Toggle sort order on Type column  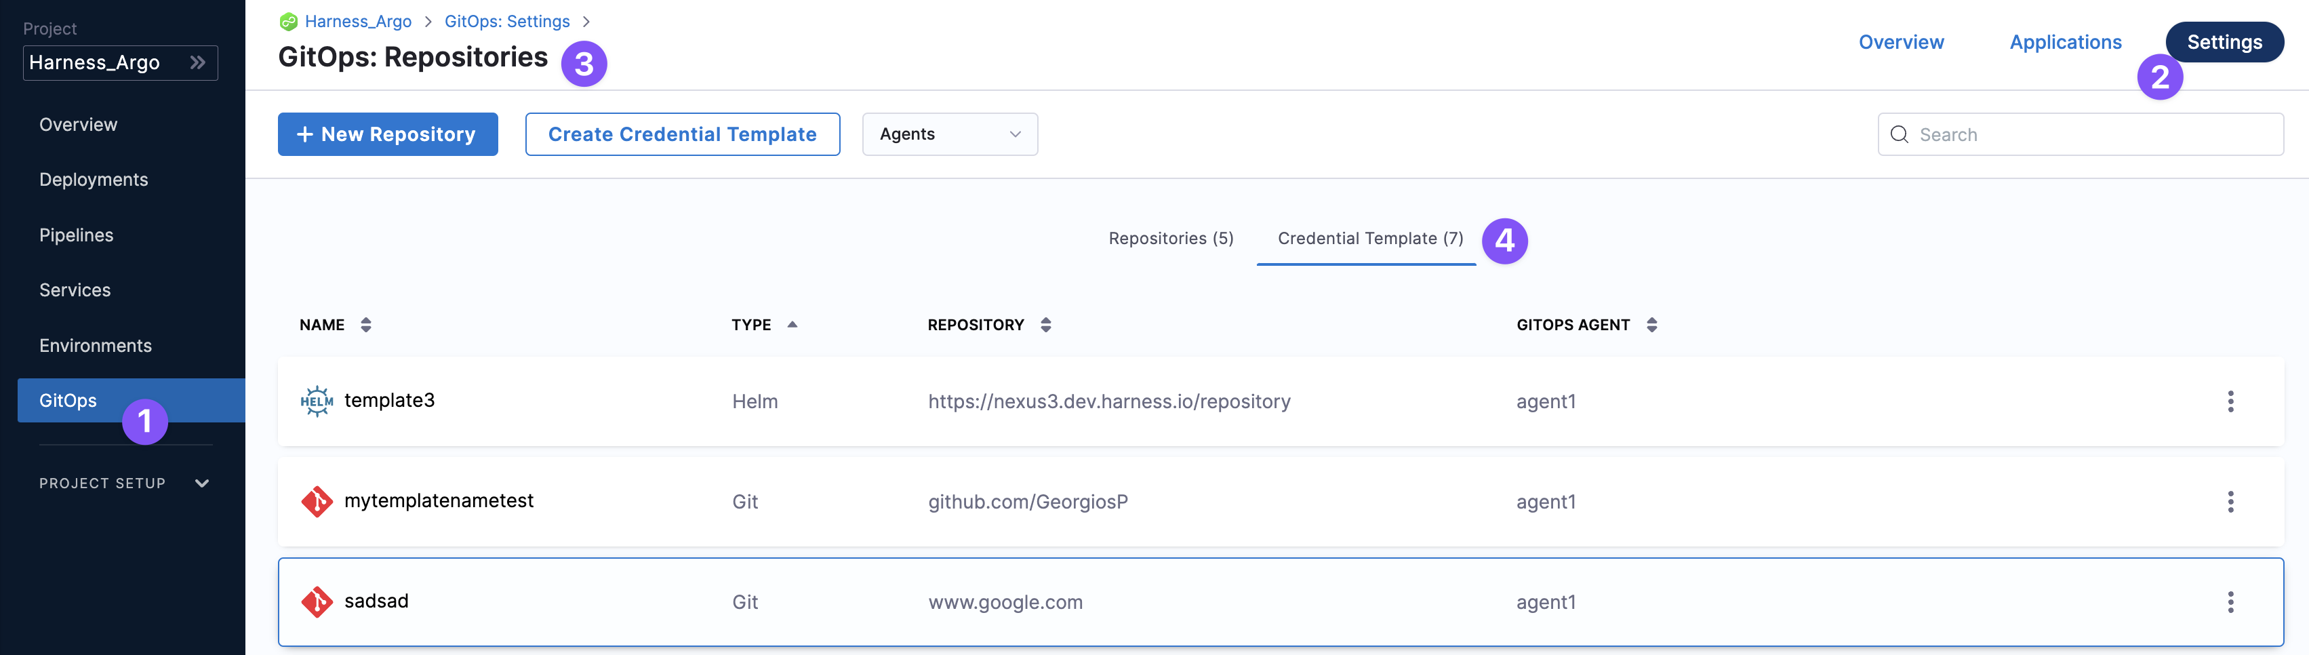coord(792,324)
